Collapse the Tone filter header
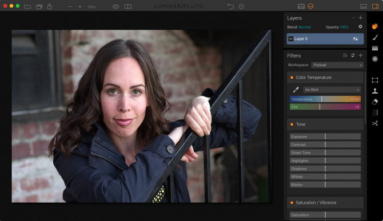383x221 pixels. [x=325, y=124]
